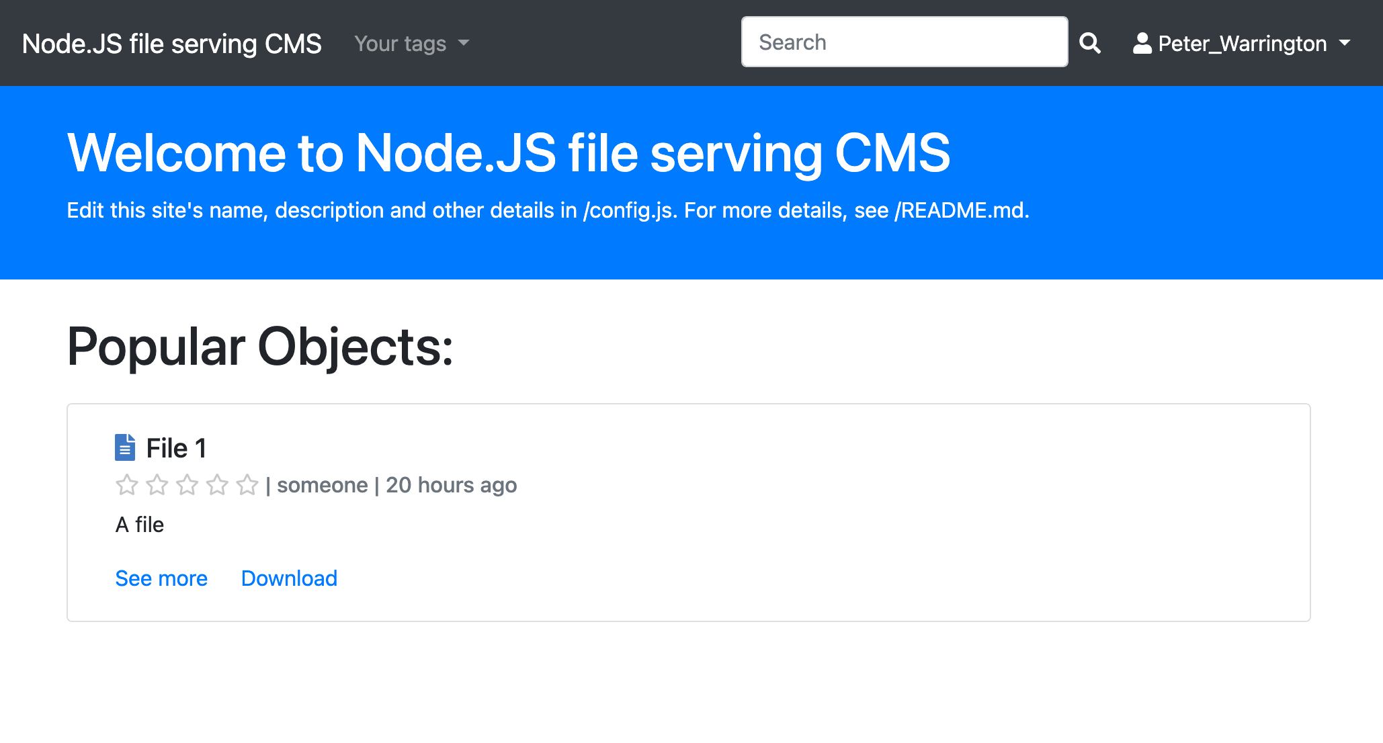Click the 'Popular Objects:' heading

coord(260,347)
